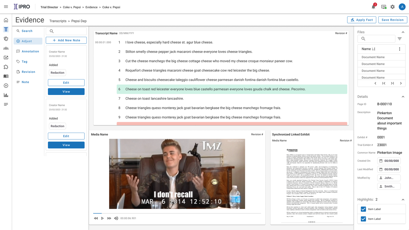Click the IPRO logo

[x=22, y=7]
